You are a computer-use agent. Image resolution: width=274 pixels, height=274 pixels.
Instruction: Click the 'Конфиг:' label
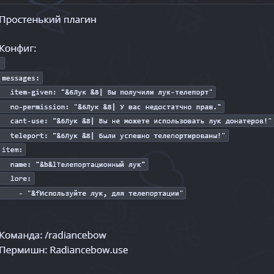click(18, 49)
